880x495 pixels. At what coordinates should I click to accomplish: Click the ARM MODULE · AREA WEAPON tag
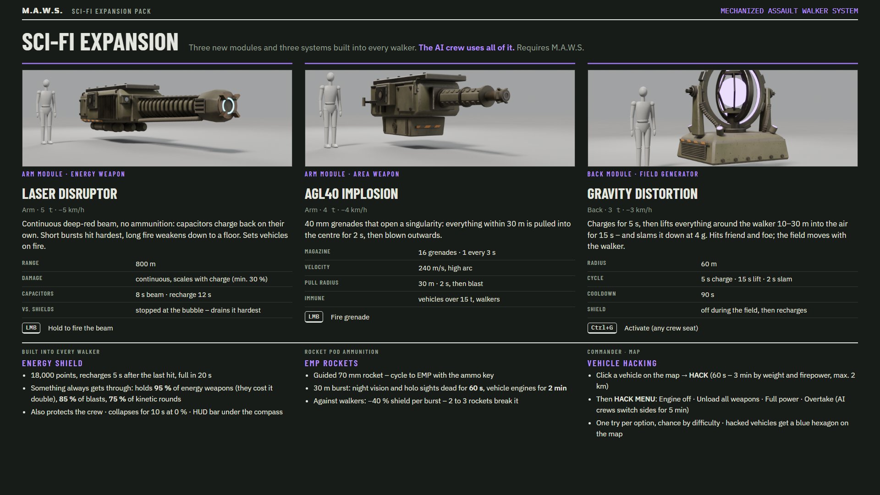pos(352,174)
